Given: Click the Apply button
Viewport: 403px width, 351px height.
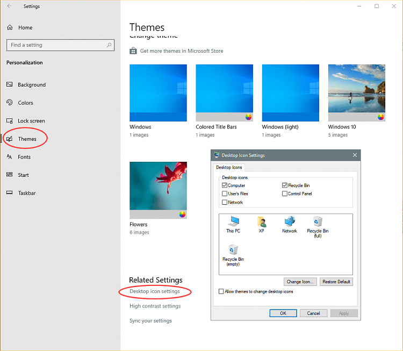Looking at the screenshot, I should coord(344,313).
